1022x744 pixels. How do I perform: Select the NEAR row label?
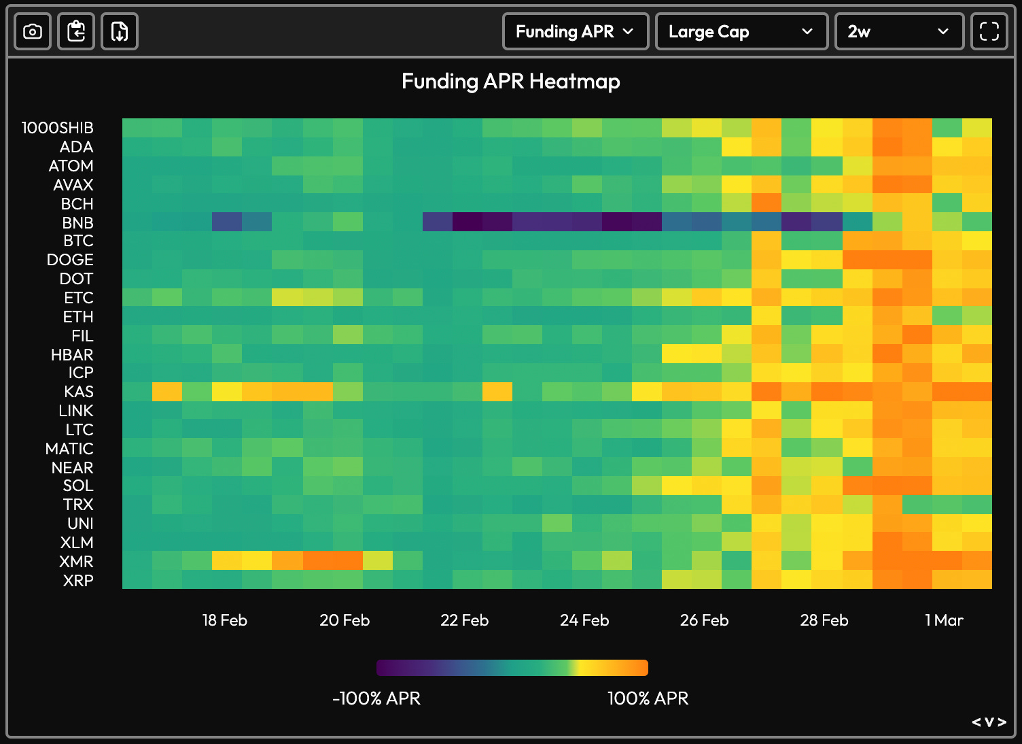[72, 468]
